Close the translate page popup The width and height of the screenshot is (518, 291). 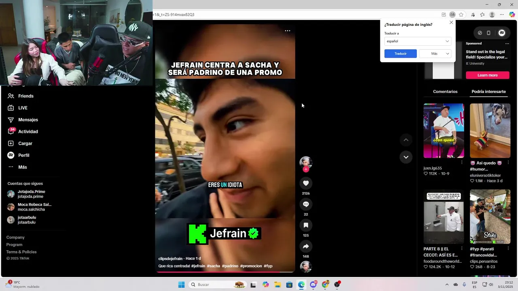click(x=451, y=23)
